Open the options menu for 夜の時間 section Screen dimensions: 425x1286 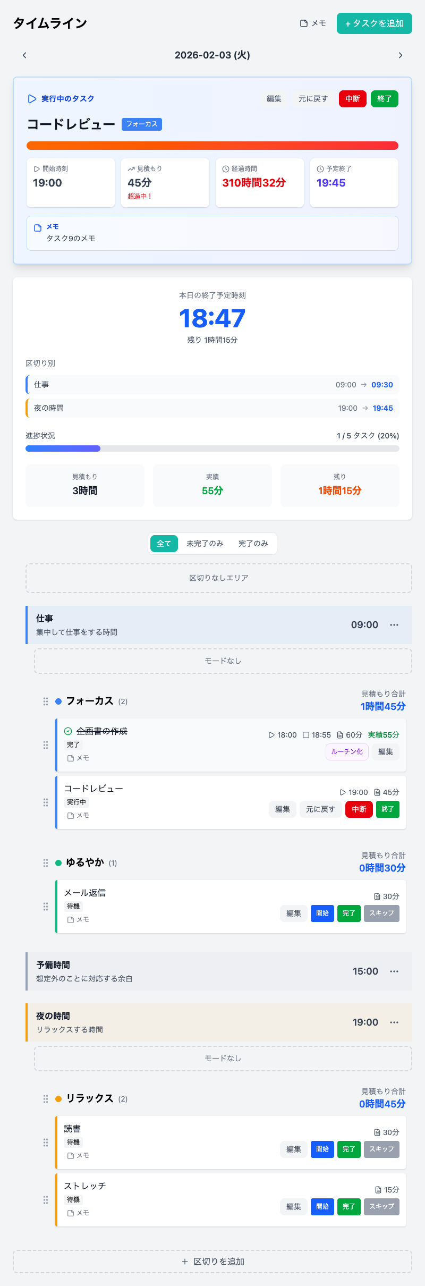point(394,1022)
